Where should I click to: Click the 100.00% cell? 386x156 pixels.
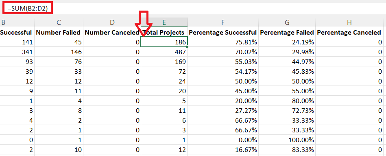pyautogui.click(x=287, y=139)
